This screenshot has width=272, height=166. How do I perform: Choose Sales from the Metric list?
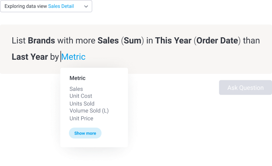pyautogui.click(x=76, y=89)
